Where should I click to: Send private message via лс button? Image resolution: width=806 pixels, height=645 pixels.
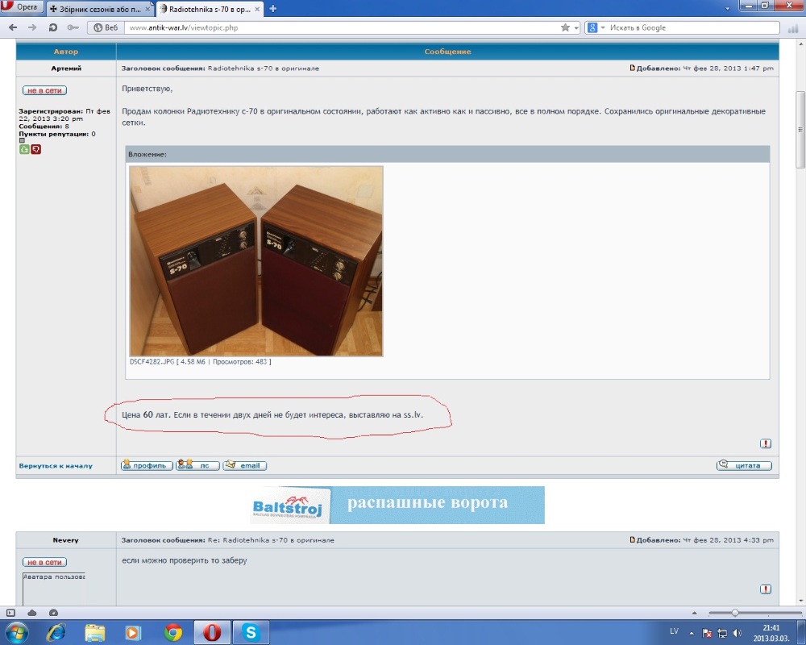pyautogui.click(x=197, y=465)
